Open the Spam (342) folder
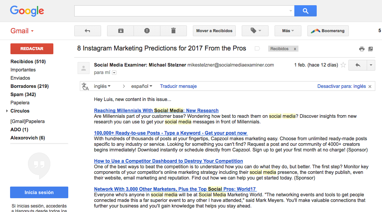Image resolution: width=382 pixels, height=212 pixels. pyautogui.click(x=23, y=94)
